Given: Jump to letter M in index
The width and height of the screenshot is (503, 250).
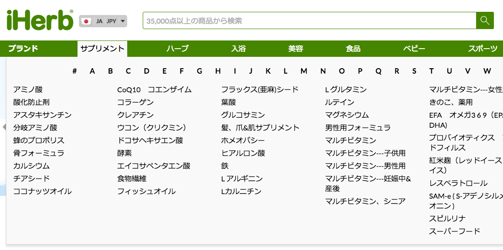Looking at the screenshot, I should click(x=304, y=71).
